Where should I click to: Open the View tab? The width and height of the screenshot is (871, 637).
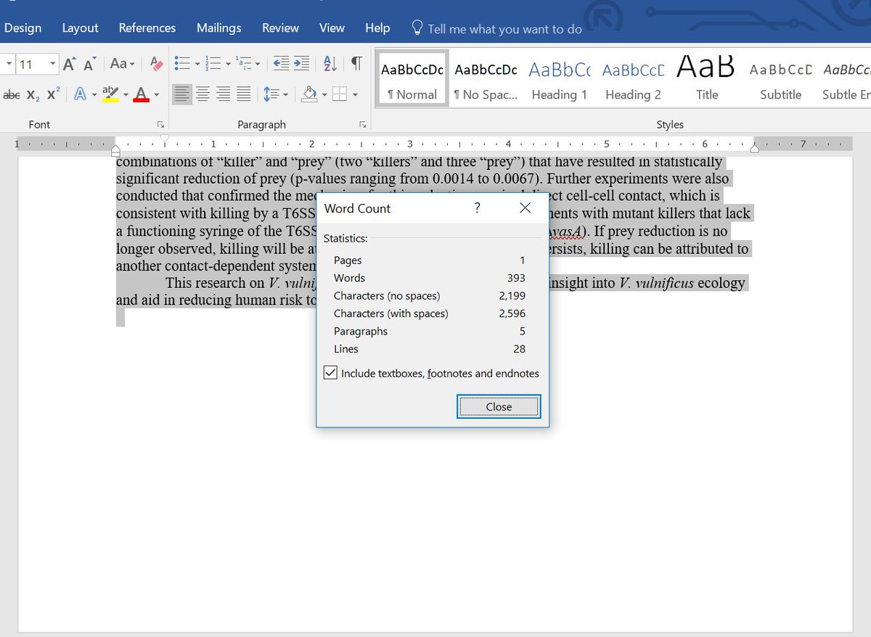click(x=332, y=28)
